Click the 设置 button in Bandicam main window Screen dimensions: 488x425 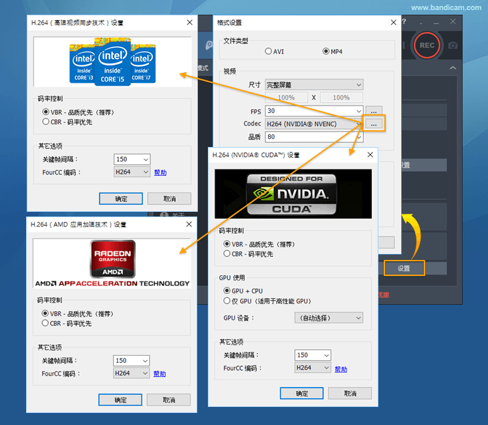click(404, 268)
